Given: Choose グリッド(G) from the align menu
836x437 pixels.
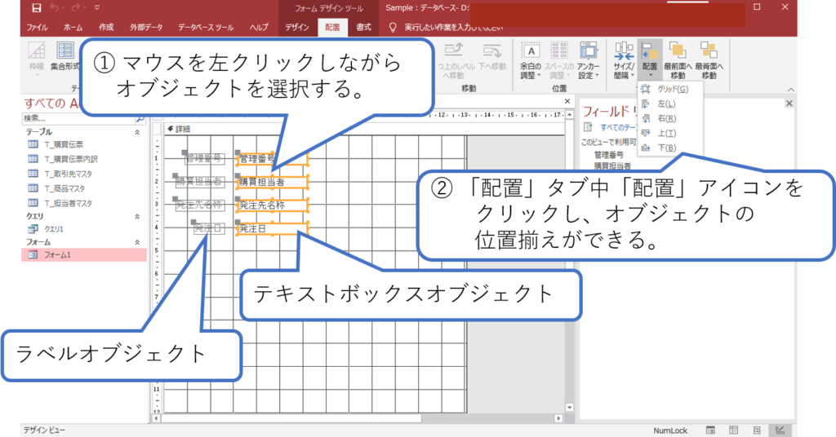Looking at the screenshot, I should click(670, 90).
